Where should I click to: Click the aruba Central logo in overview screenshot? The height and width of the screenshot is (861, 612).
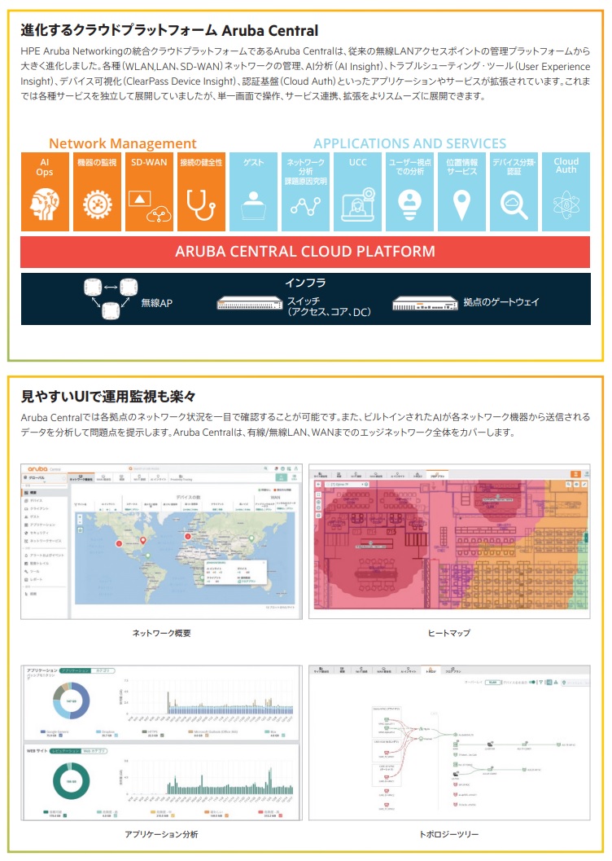tap(45, 469)
